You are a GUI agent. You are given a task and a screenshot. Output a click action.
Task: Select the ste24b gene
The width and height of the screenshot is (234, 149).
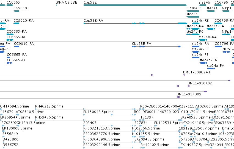pyautogui.click(x=202, y=5)
